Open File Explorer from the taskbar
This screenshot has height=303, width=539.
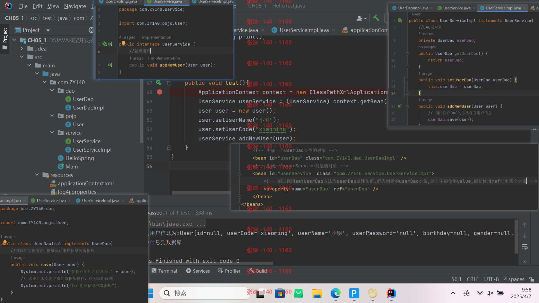click(x=317, y=293)
